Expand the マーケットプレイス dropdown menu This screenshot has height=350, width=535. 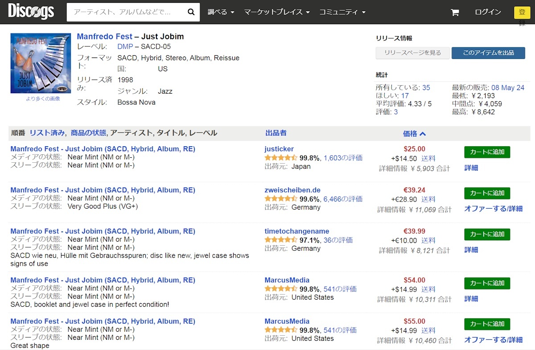[276, 12]
